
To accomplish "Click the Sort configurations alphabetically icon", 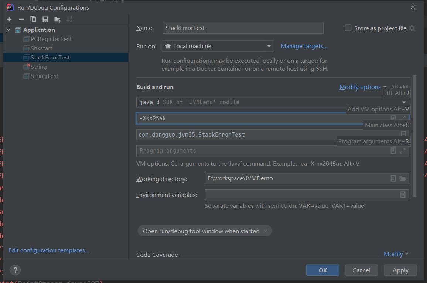I will point(69,19).
